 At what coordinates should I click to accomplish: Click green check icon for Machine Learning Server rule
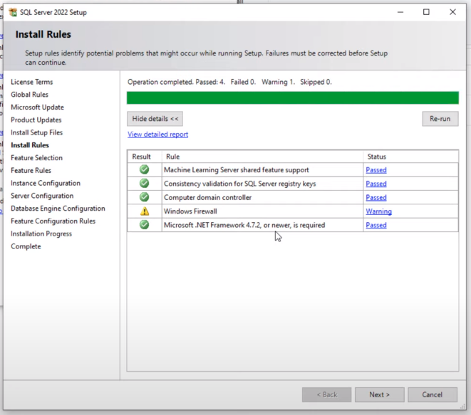point(144,169)
